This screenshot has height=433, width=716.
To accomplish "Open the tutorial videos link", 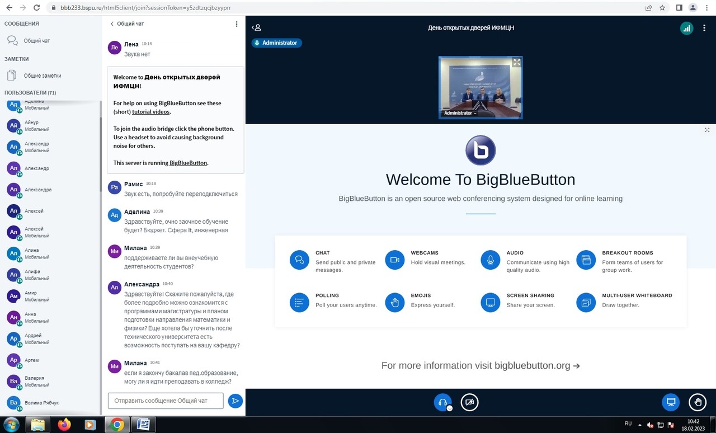I will tap(151, 112).
